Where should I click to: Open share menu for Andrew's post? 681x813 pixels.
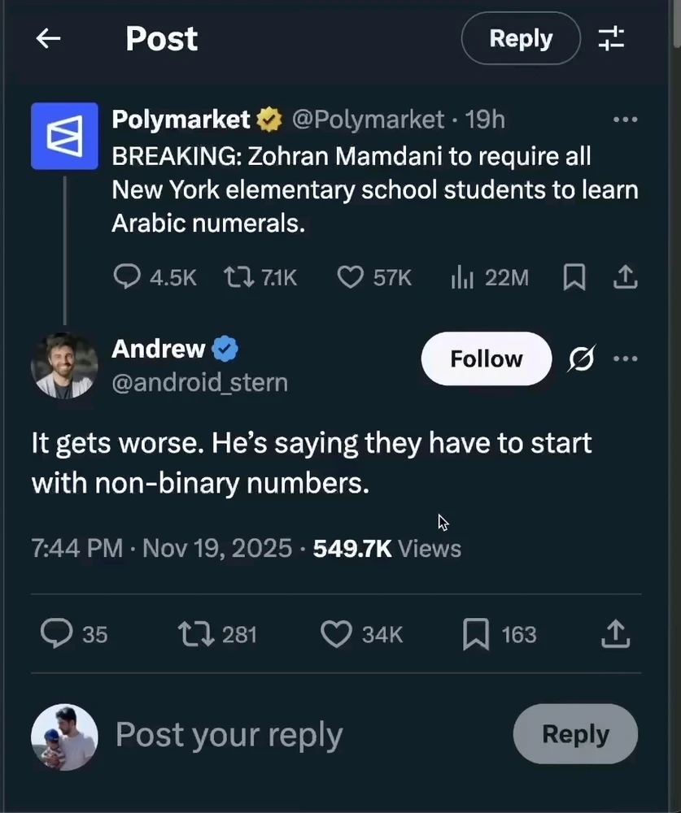tap(616, 634)
